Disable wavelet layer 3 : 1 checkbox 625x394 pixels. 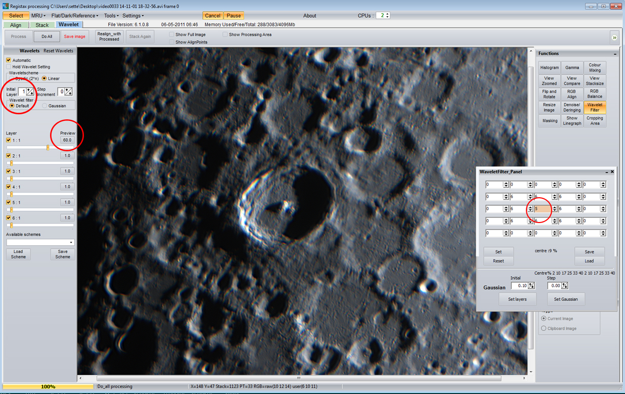[x=9, y=171]
